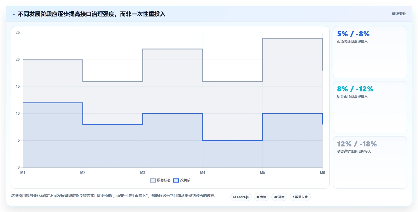Click the 进度 tag chip
Viewport: 418px width, 212px height.
(x=279, y=197)
